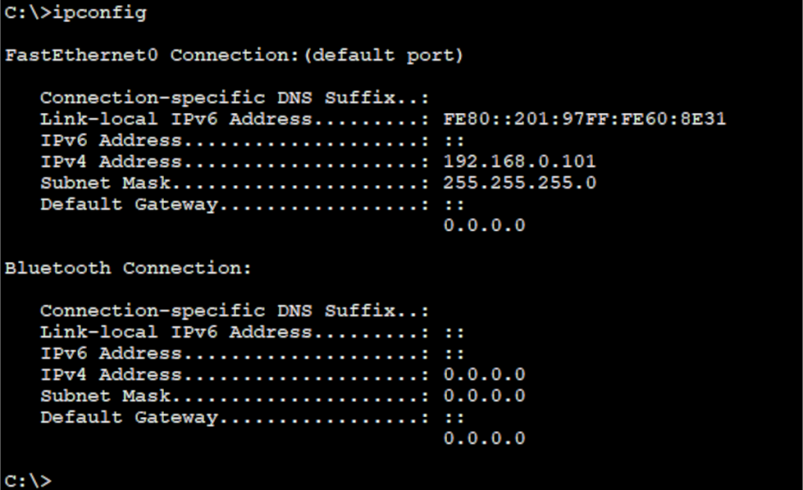The width and height of the screenshot is (803, 490).
Task: Click the Bluetooth Connection header
Action: [128, 268]
